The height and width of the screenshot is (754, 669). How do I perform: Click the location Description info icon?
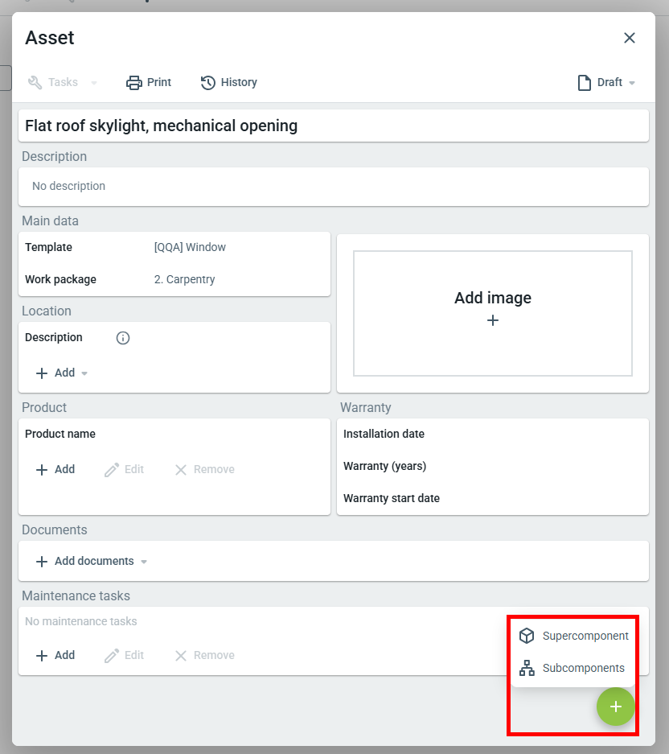tap(123, 338)
